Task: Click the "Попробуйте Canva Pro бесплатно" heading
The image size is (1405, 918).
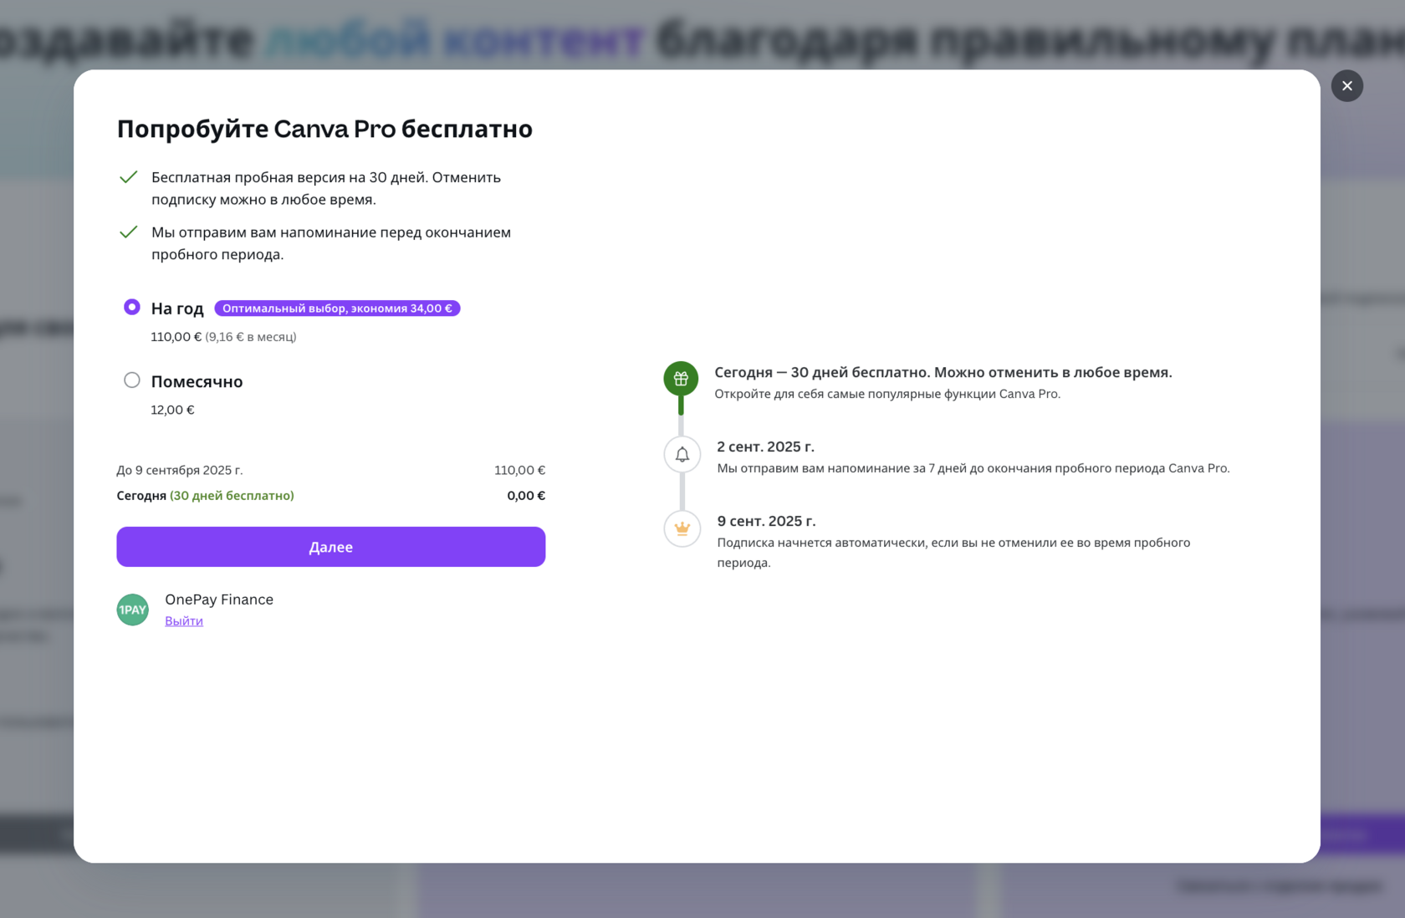Action: click(324, 129)
